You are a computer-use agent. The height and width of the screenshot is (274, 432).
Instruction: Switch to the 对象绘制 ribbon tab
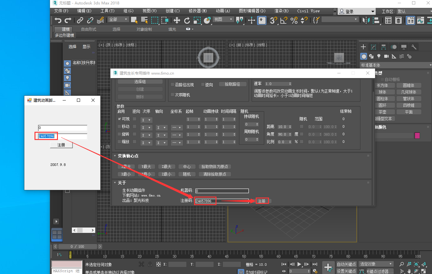pos(144,29)
